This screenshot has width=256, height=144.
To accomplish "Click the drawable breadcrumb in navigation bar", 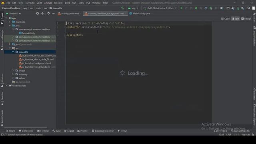I will (56, 8).
